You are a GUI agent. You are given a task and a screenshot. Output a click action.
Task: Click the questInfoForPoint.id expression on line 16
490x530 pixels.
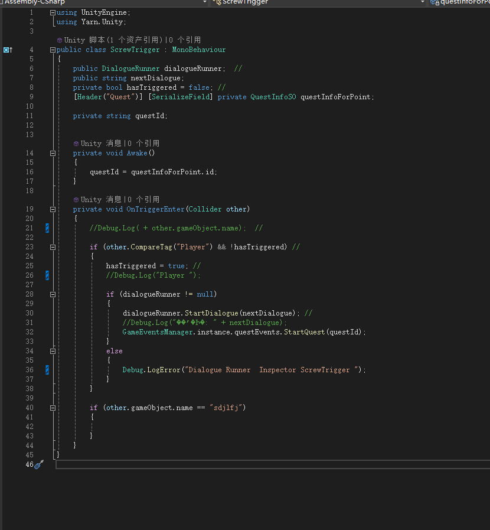click(x=172, y=172)
